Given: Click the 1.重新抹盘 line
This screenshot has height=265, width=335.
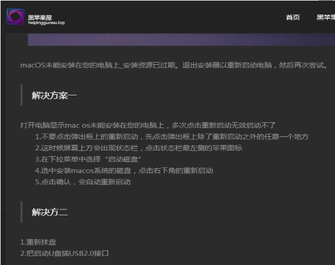Looking at the screenshot, I should click(x=38, y=242).
